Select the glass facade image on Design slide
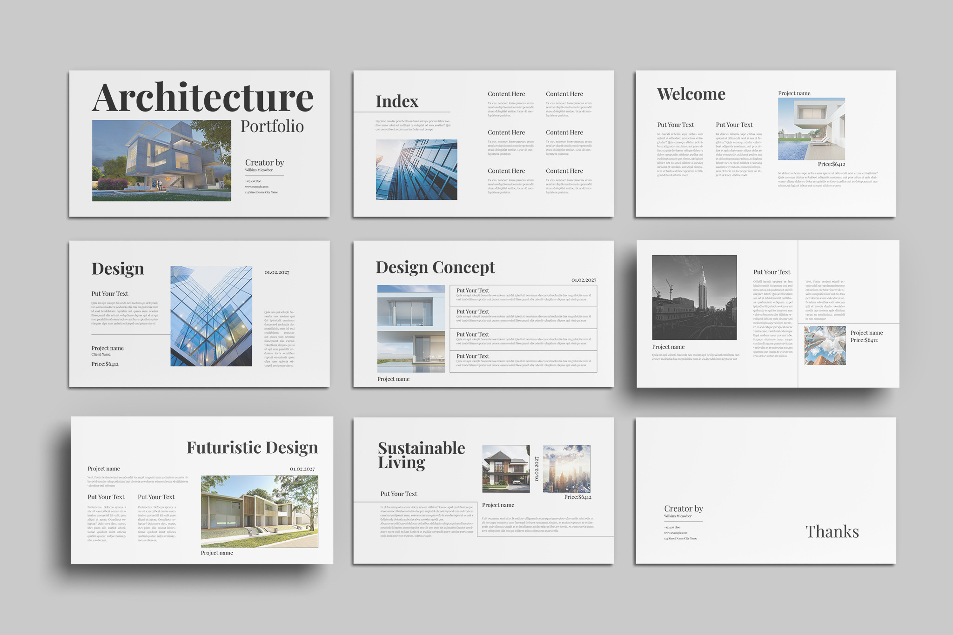Image resolution: width=953 pixels, height=635 pixels. click(211, 316)
